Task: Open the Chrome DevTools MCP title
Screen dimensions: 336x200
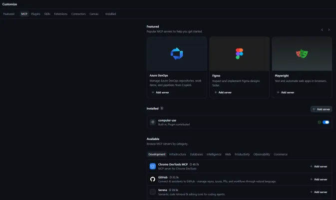Action: [x=173, y=164]
